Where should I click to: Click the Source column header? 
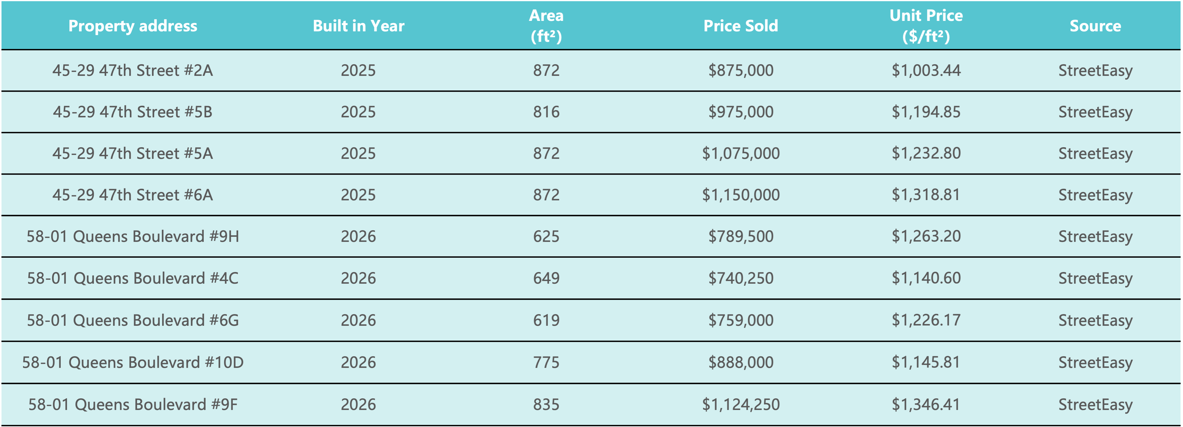(x=1095, y=26)
